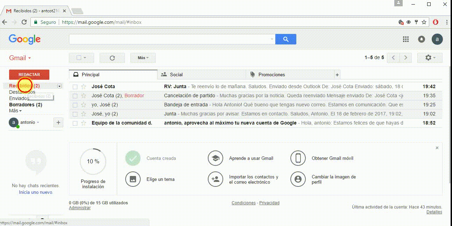The image size is (452, 226).
Task: Star the Junta email from José, yo
Action: pos(84,114)
